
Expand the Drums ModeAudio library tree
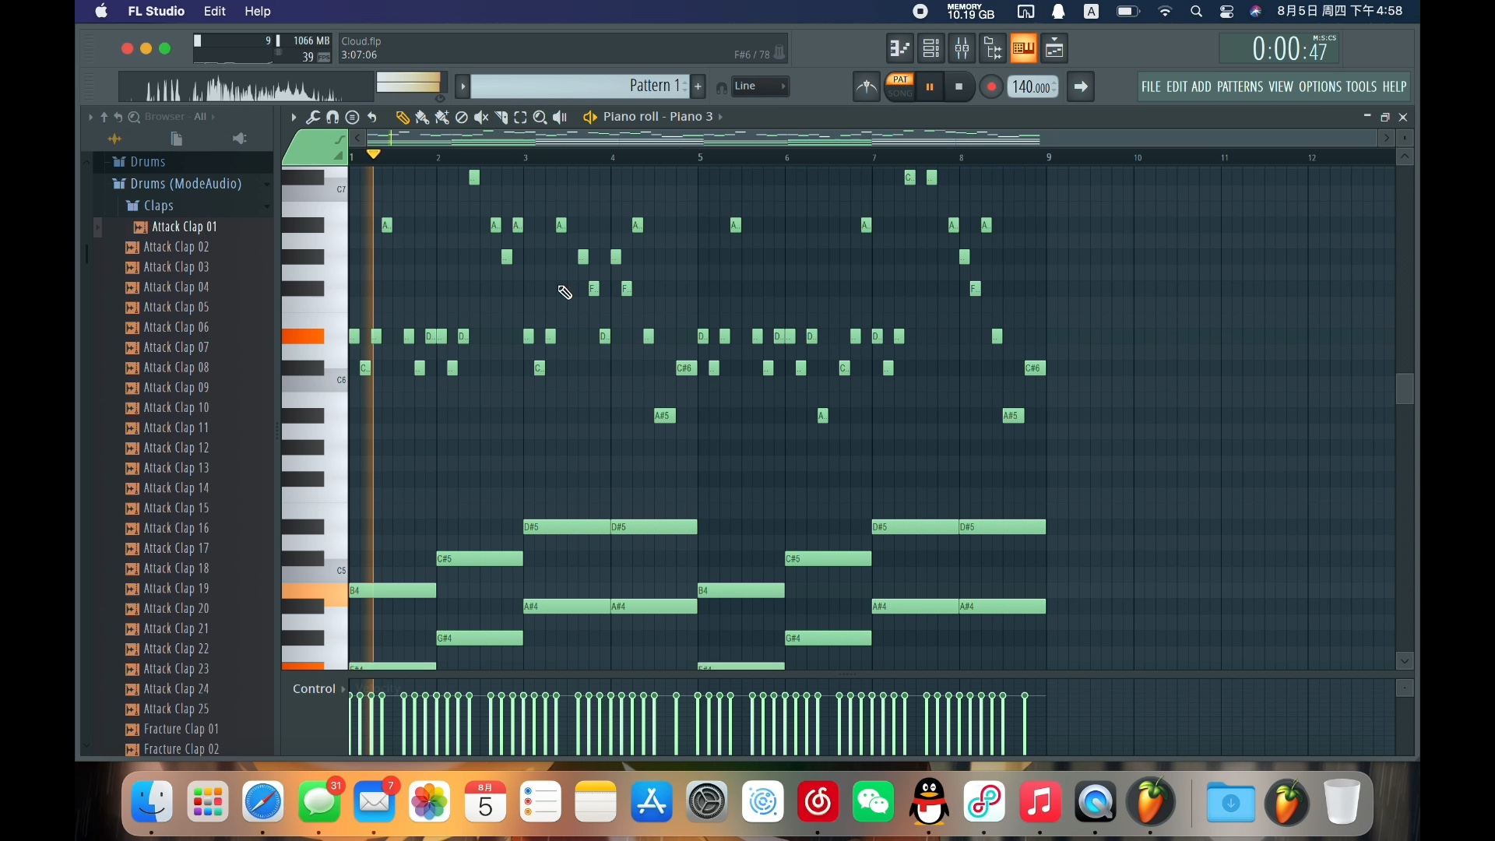[185, 183]
